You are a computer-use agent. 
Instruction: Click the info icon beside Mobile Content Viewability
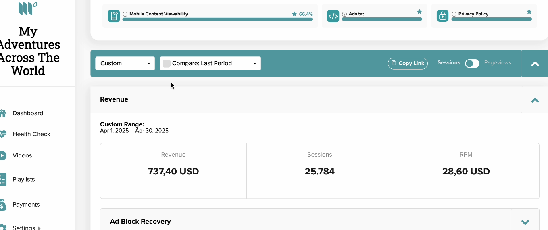pos(125,14)
